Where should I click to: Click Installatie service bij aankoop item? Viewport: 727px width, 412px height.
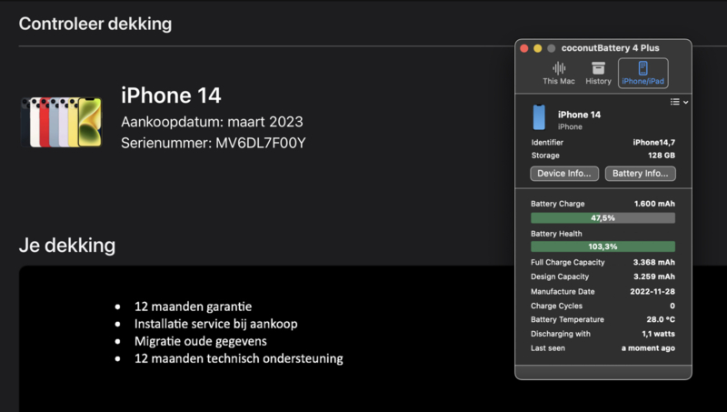tap(216, 324)
